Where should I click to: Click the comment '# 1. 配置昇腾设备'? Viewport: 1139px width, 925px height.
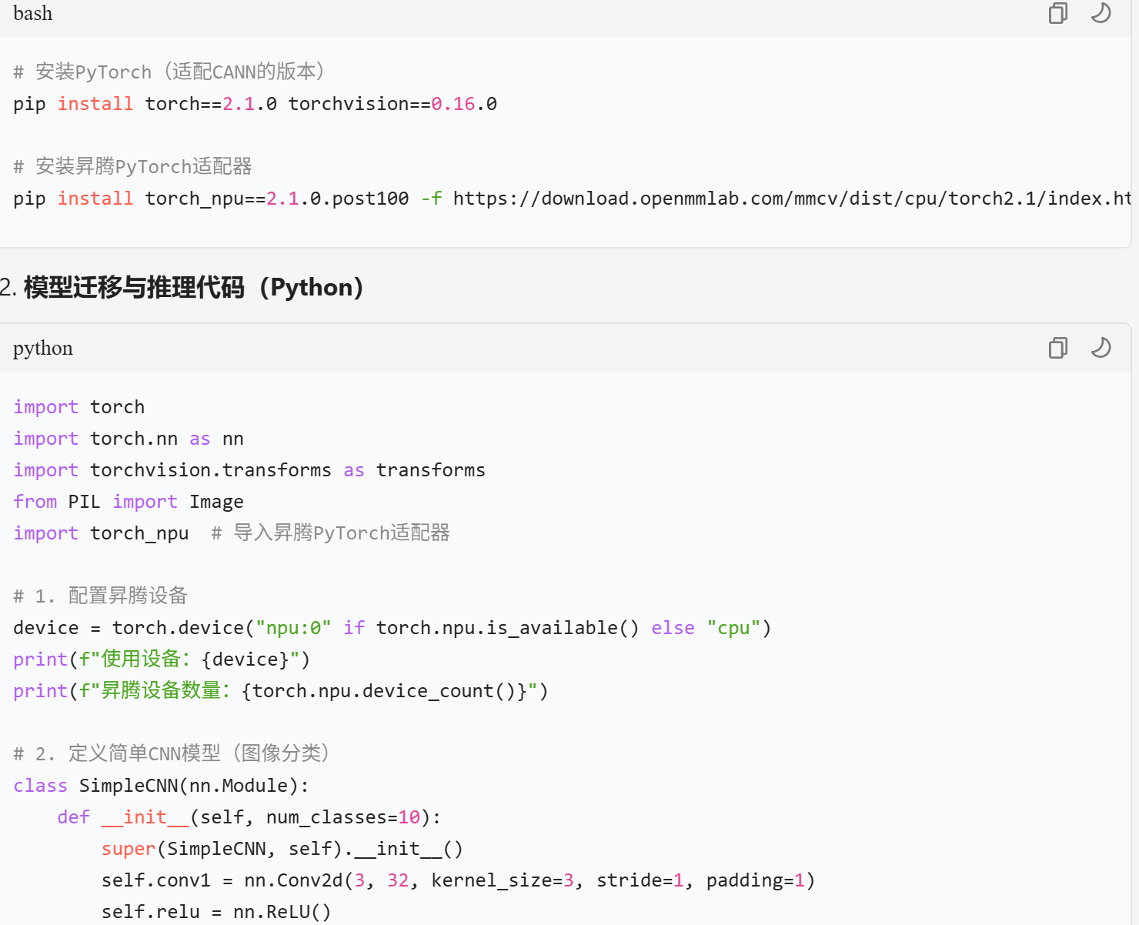tap(100, 596)
